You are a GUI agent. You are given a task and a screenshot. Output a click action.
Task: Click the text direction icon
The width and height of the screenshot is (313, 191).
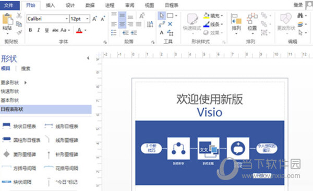[x=150, y=24]
